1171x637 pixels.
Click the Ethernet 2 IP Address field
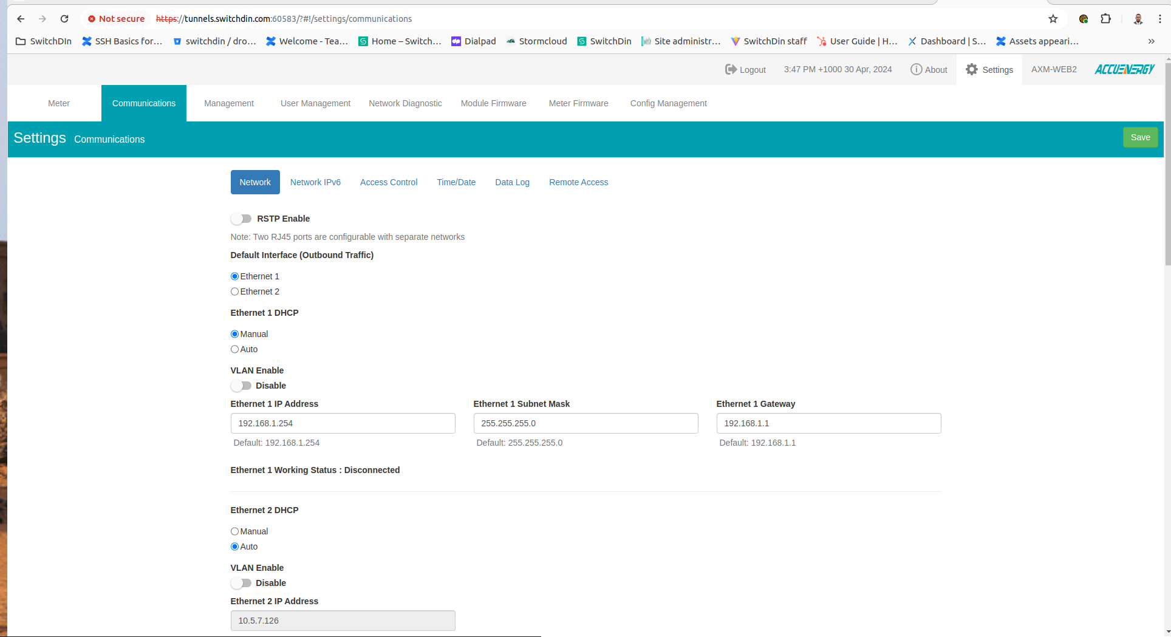click(x=343, y=621)
